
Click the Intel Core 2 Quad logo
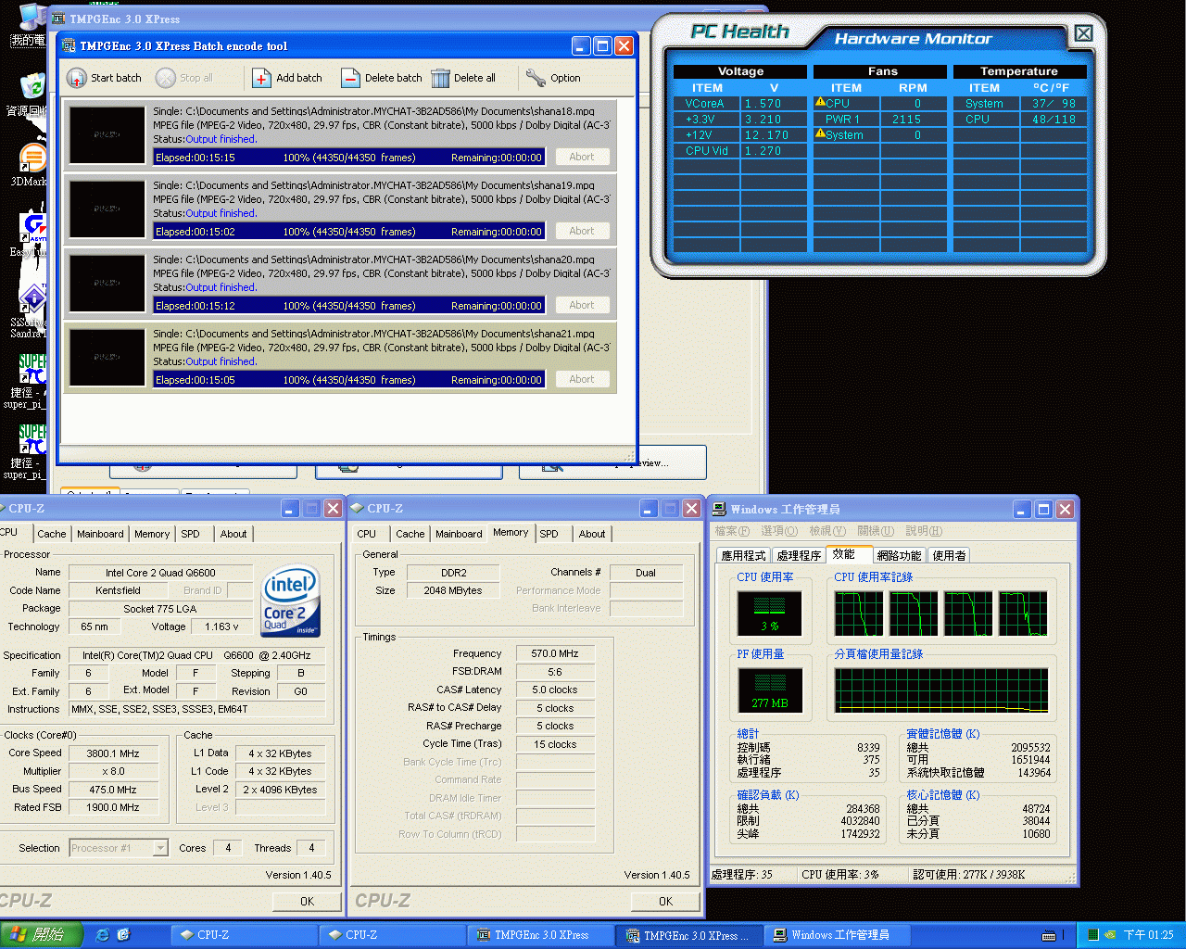[x=291, y=601]
